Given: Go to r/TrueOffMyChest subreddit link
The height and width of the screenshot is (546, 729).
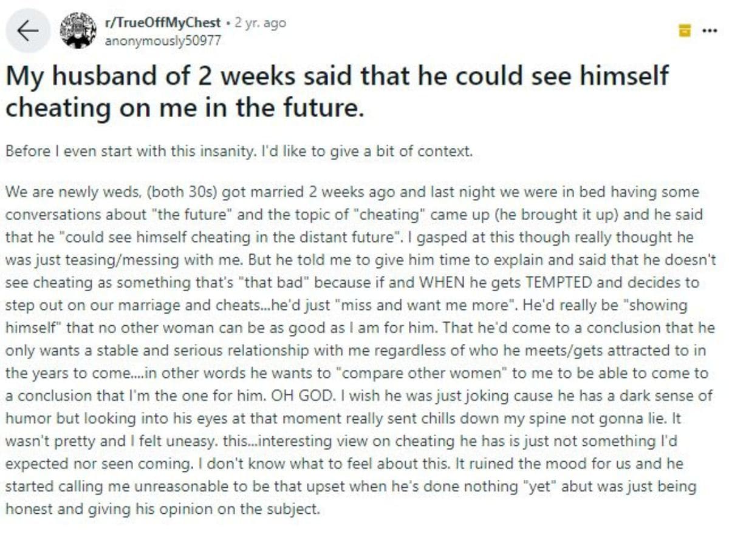Looking at the screenshot, I should pos(162,23).
